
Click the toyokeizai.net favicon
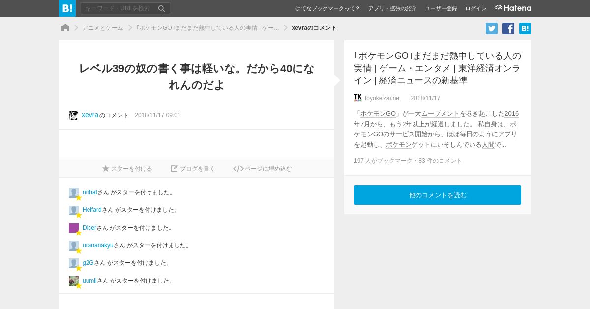pos(358,98)
